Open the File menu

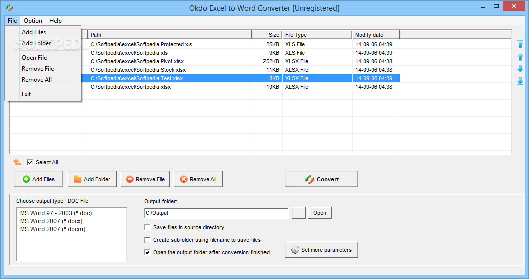[12, 20]
